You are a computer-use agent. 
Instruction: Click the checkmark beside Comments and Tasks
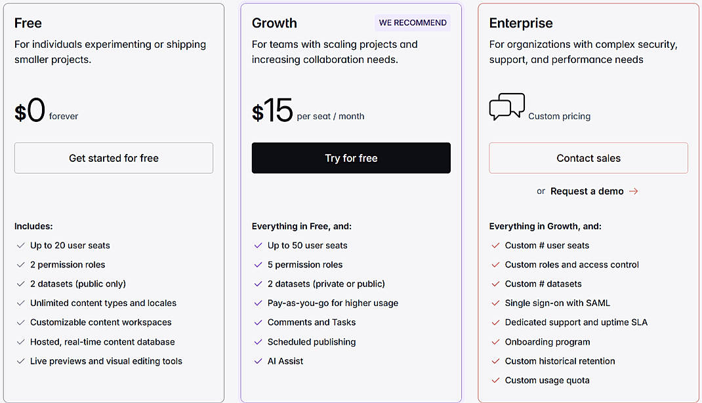pos(257,322)
